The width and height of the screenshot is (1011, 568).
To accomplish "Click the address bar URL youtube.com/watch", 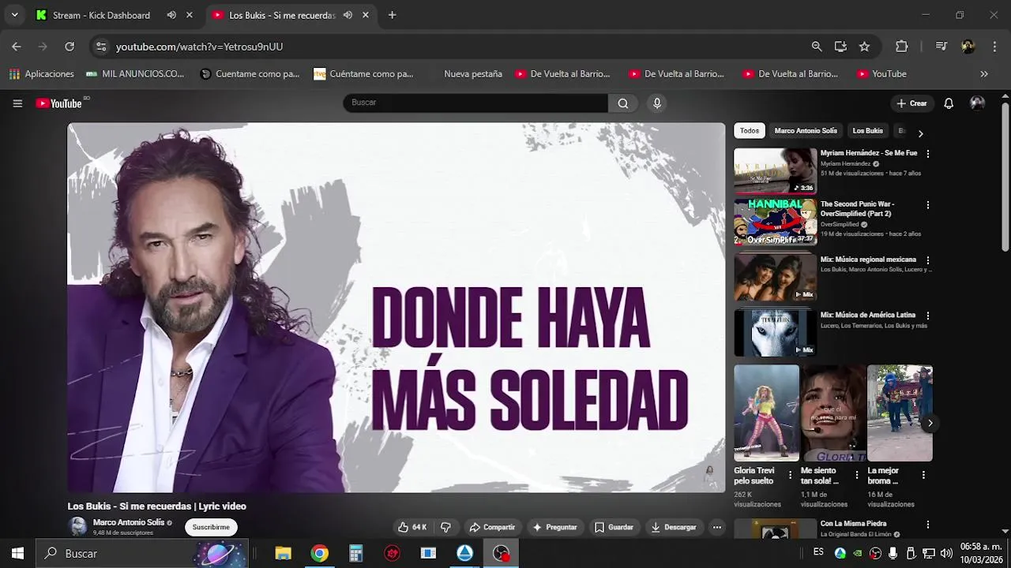I will [199, 47].
